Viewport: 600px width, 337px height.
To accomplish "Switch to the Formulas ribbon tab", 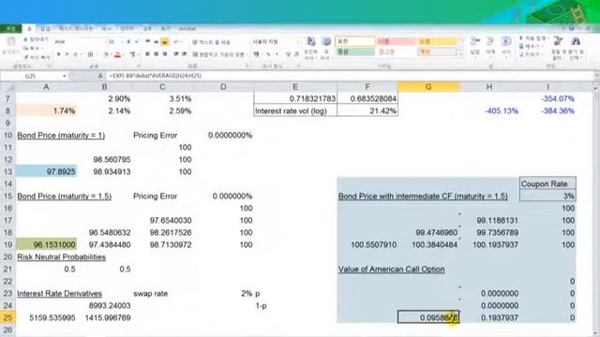I will pyautogui.click(x=106, y=29).
